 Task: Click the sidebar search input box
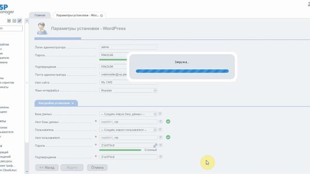tap(11, 29)
